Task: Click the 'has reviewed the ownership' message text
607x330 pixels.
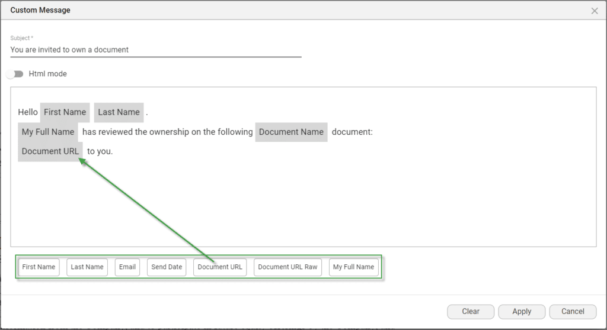Action: (167, 132)
